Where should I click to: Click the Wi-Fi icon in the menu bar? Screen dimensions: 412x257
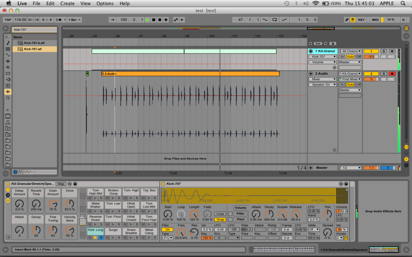pyautogui.click(x=315, y=3)
